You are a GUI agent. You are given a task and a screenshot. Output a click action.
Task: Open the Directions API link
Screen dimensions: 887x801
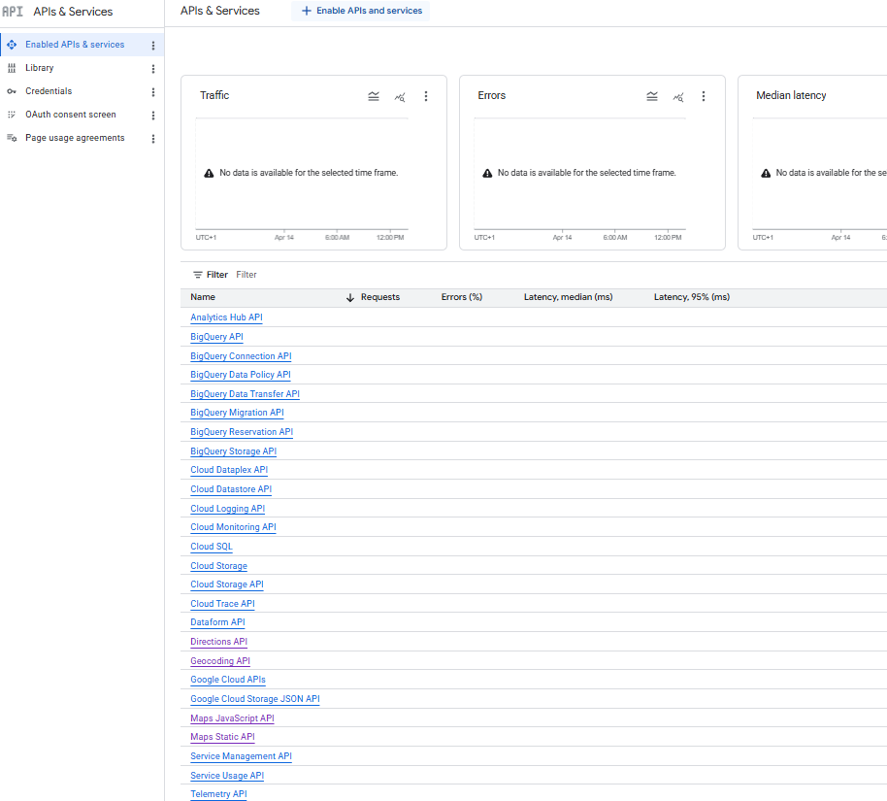tap(219, 642)
